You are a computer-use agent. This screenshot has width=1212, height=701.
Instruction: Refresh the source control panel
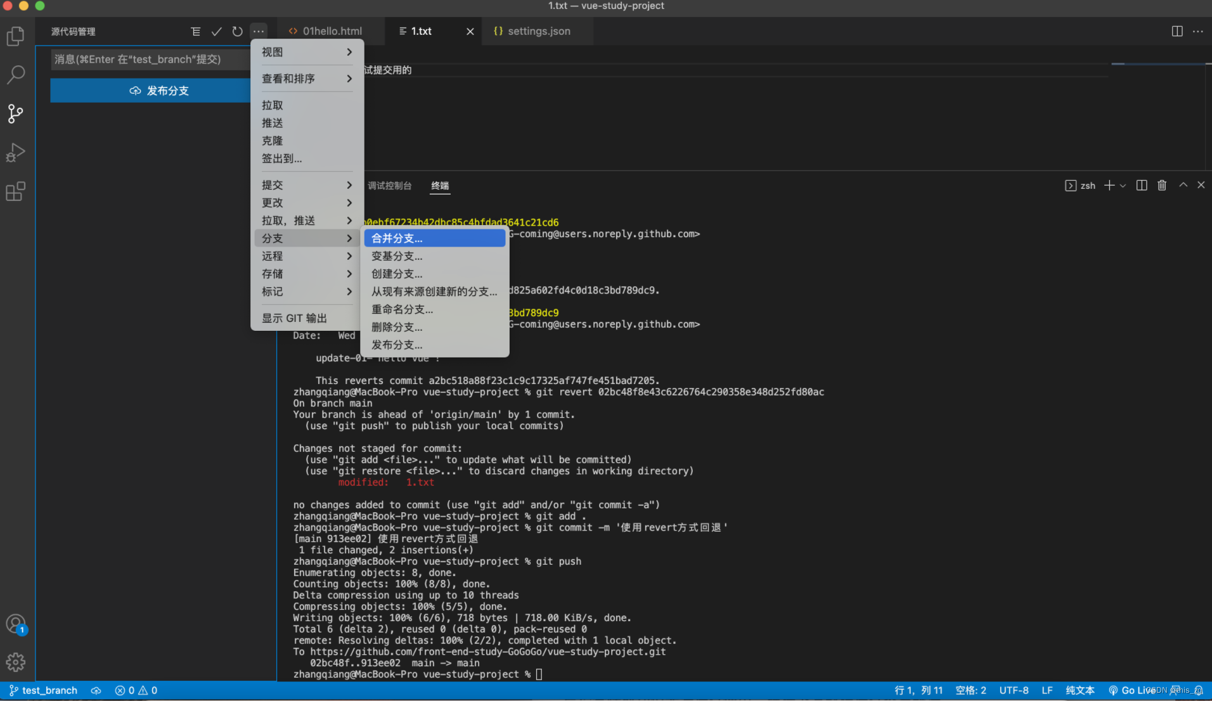(x=237, y=31)
